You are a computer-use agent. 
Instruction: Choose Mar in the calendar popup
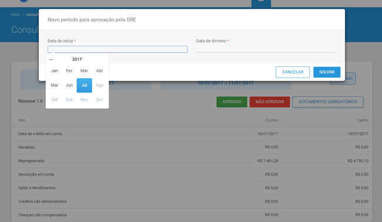click(84, 71)
